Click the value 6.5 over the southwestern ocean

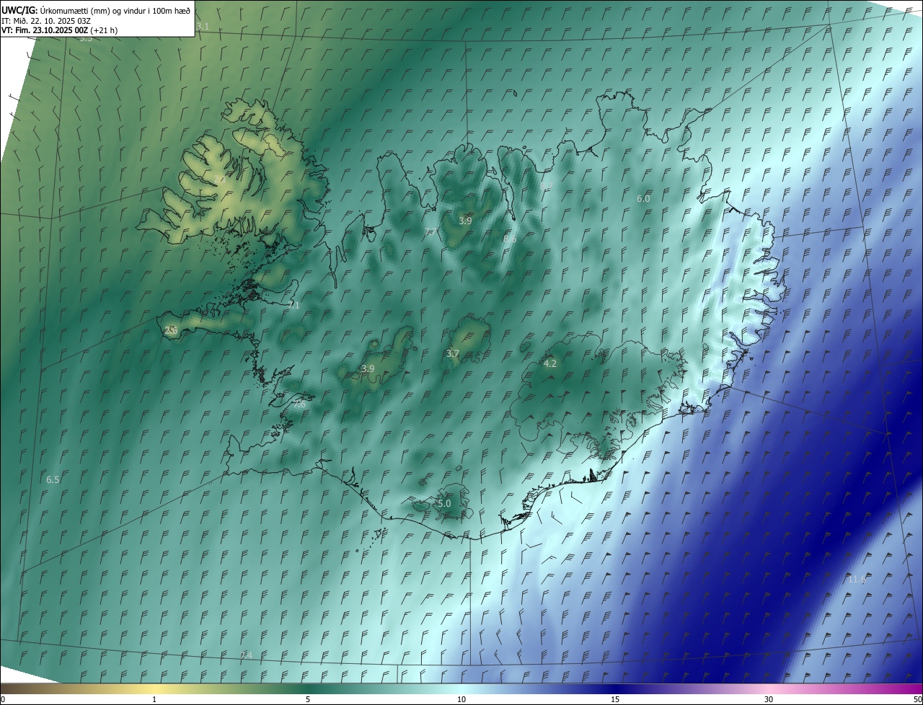(x=53, y=479)
